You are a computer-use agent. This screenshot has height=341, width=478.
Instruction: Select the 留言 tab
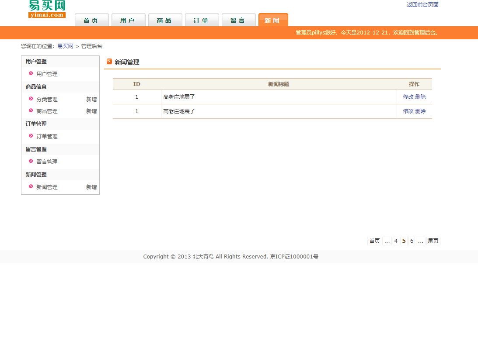pyautogui.click(x=239, y=20)
